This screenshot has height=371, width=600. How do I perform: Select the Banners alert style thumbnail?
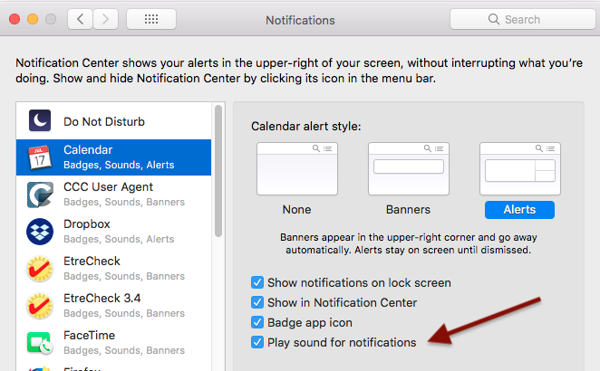point(408,168)
